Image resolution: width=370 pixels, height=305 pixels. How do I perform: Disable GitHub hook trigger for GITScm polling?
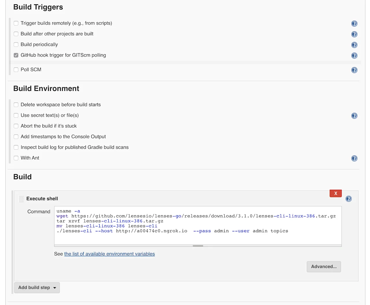tap(16, 55)
